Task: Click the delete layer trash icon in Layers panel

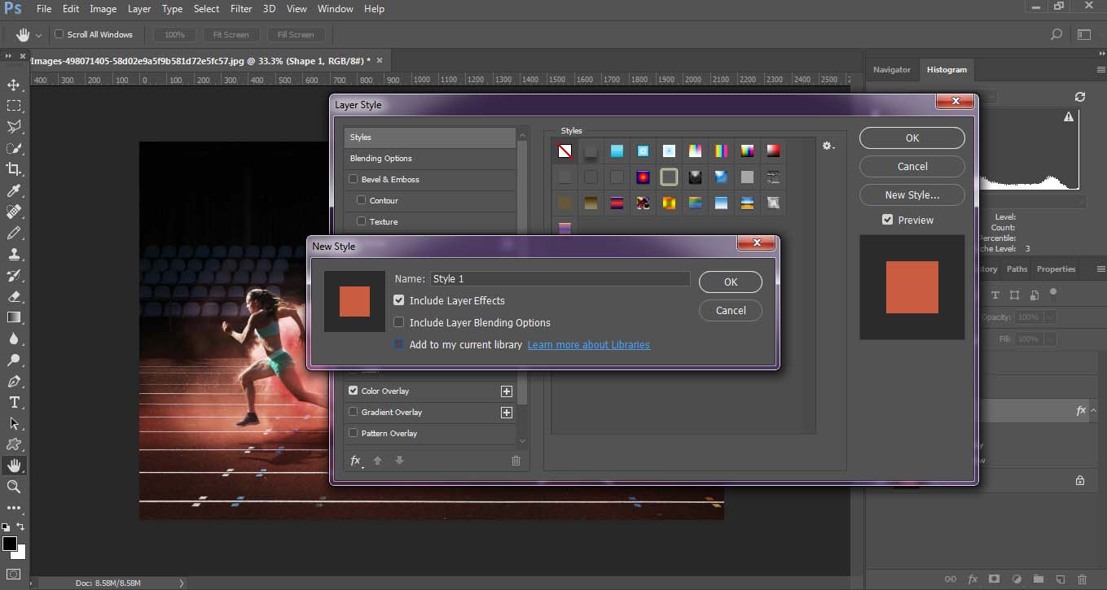Action: tap(1082, 579)
